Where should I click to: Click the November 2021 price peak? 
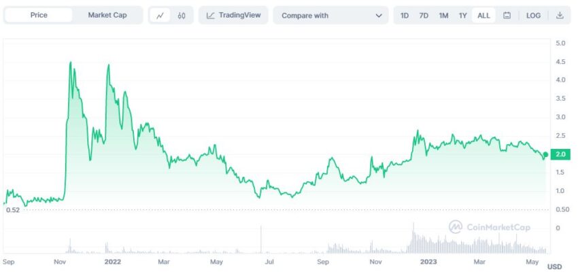pyautogui.click(x=71, y=63)
